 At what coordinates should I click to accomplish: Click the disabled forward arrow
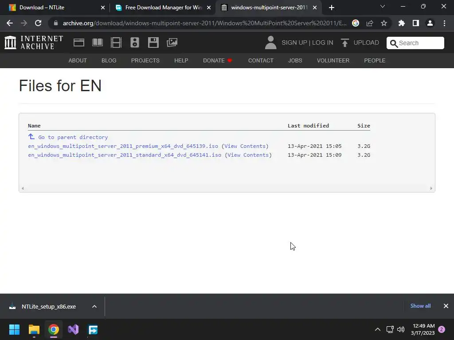point(24,23)
